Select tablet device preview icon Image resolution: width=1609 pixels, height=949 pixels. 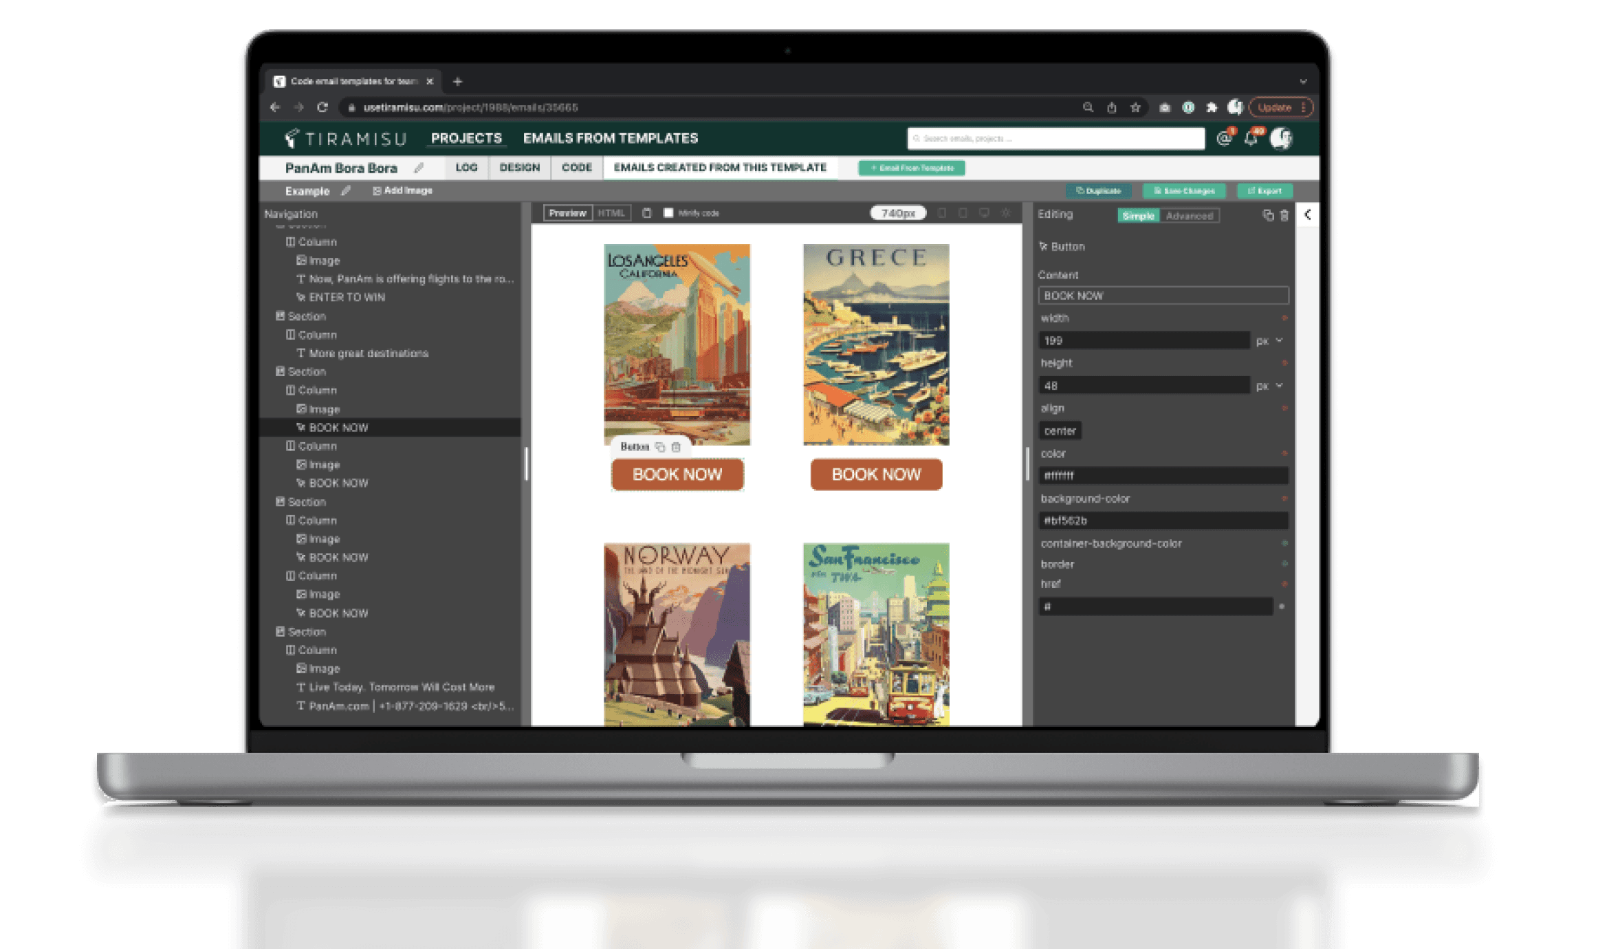(963, 213)
